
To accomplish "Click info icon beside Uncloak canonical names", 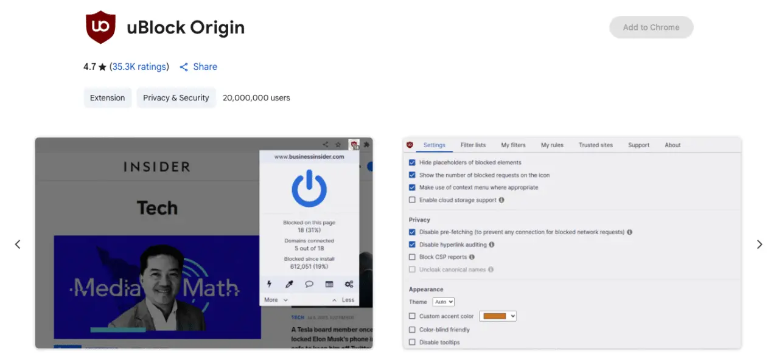I will click(x=491, y=269).
